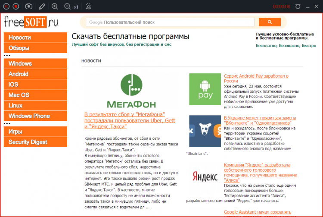Minimize the recorder toolbar
This screenshot has height=217, width=323.
tap(308, 7)
